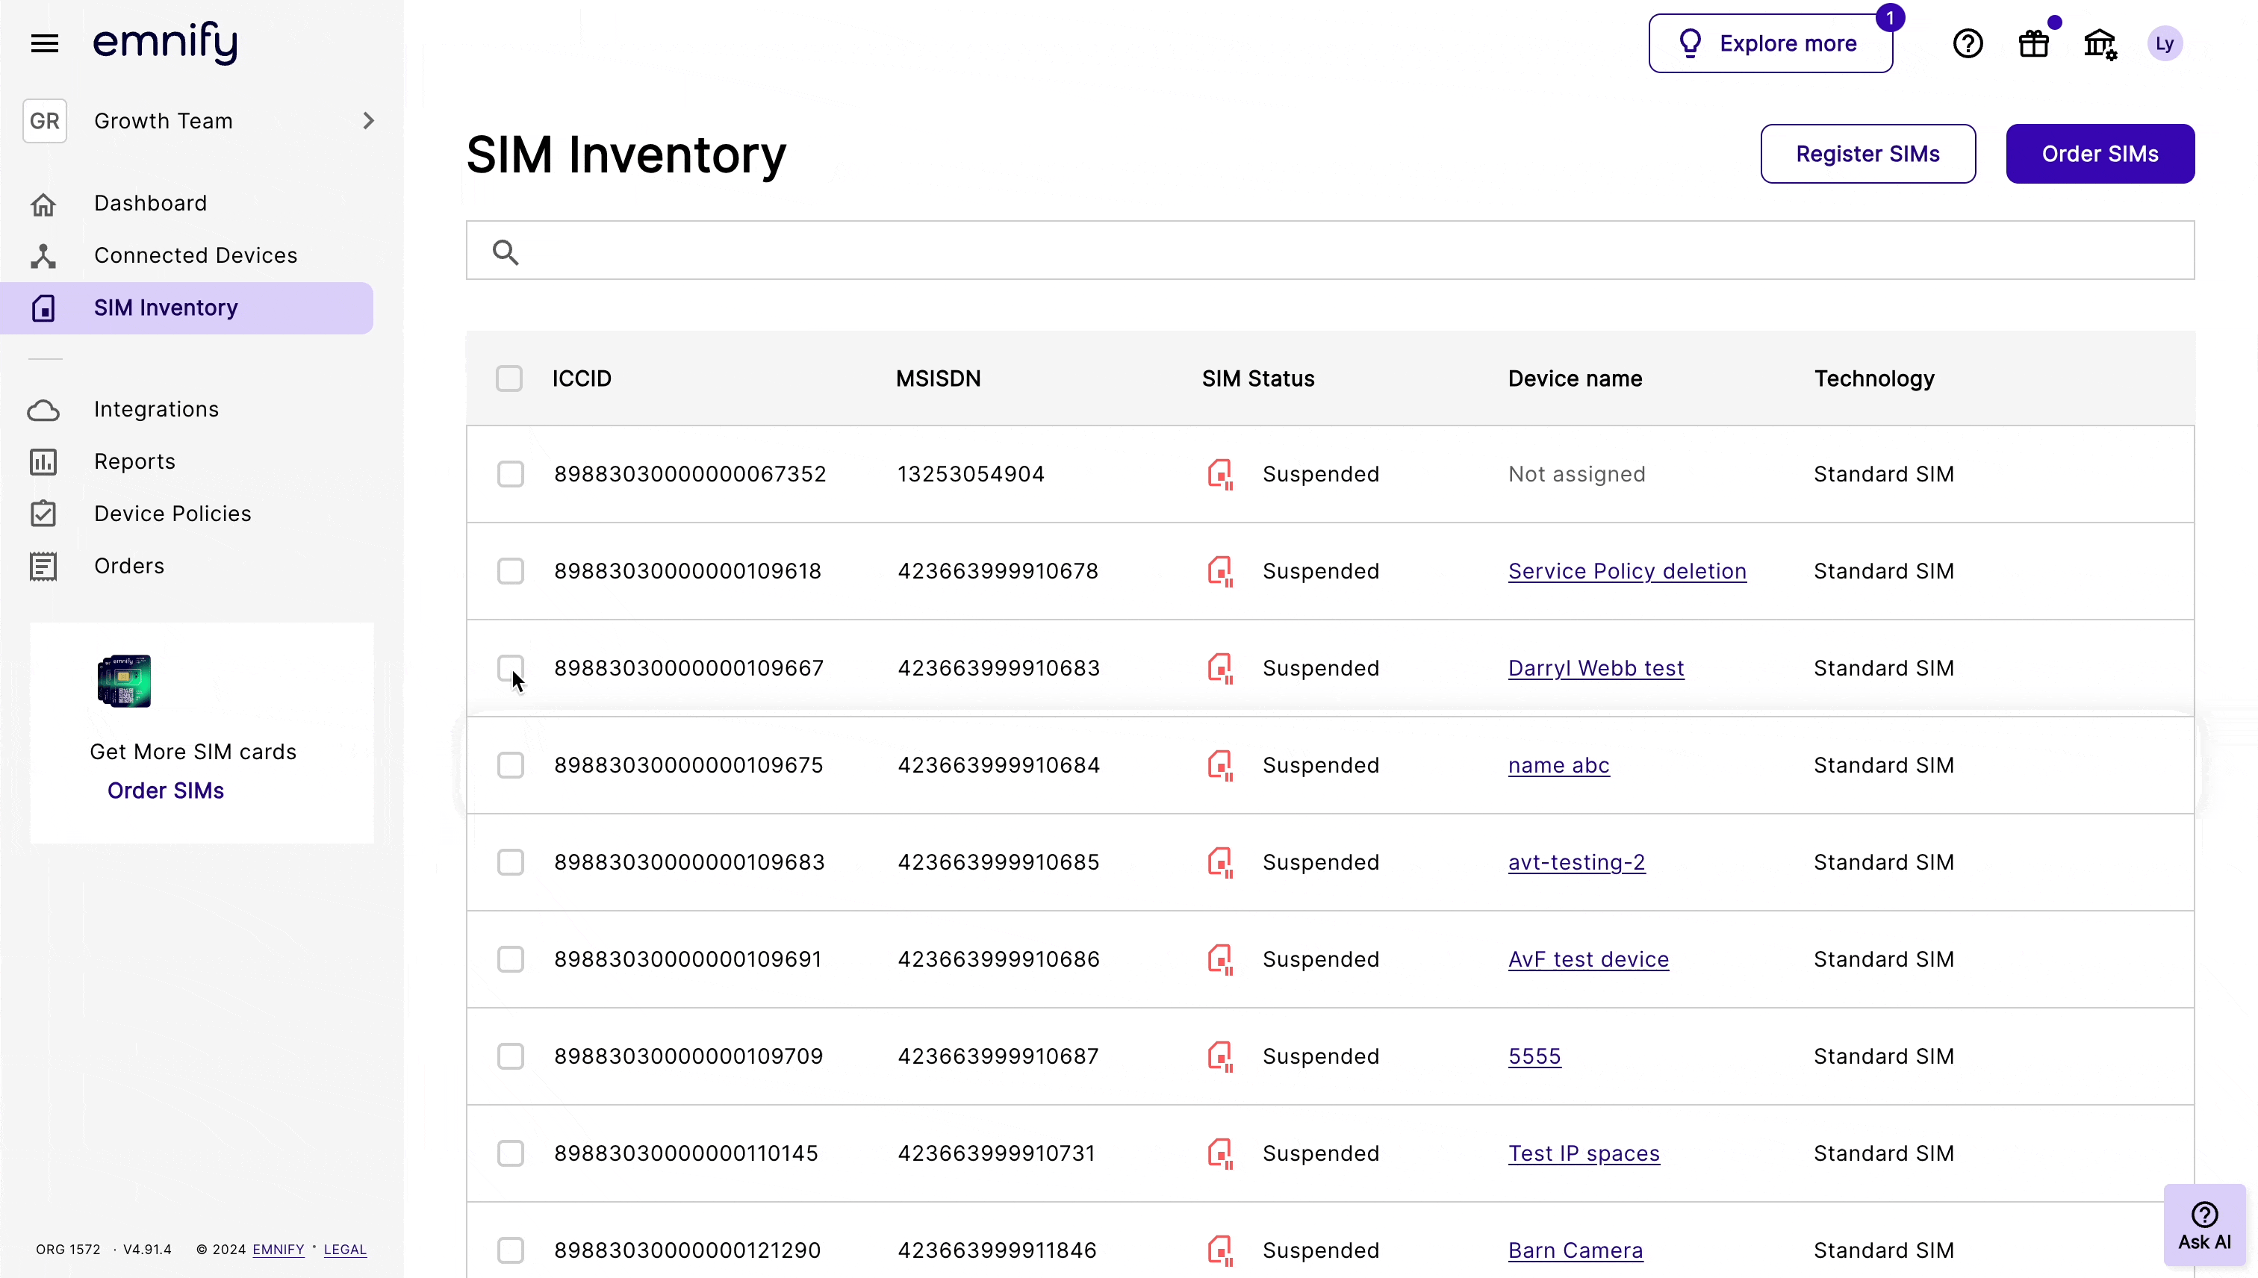Click the Ask AI help widget
This screenshot has width=2258, height=1278.
tap(2203, 1225)
